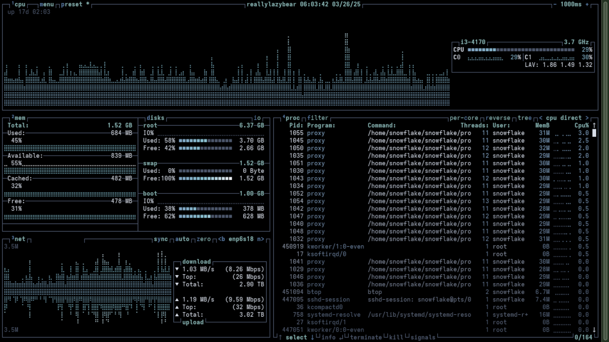This screenshot has width=609, height=342.
Task: Click the User column header
Action: pyautogui.click(x=501, y=125)
